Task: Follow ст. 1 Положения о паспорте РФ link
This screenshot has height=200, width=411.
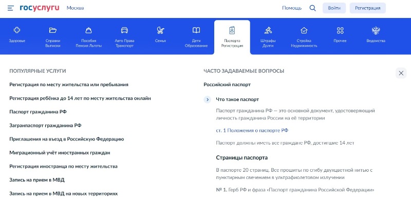Action: point(252,130)
